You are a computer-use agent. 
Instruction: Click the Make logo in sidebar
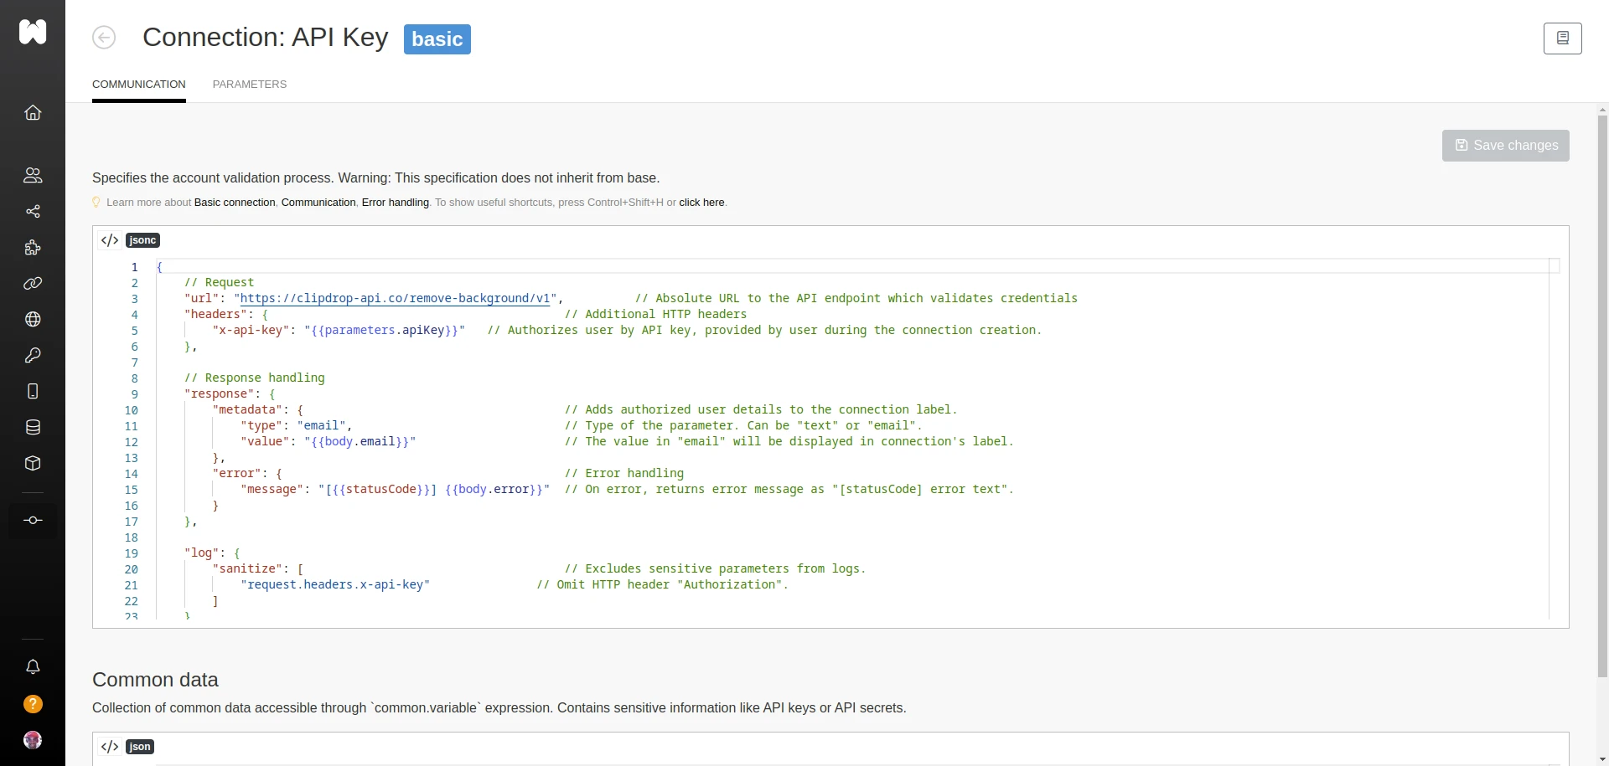coord(33,32)
